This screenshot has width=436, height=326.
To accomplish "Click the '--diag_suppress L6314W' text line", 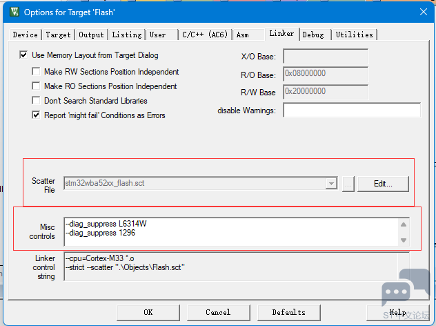I will (x=106, y=224).
